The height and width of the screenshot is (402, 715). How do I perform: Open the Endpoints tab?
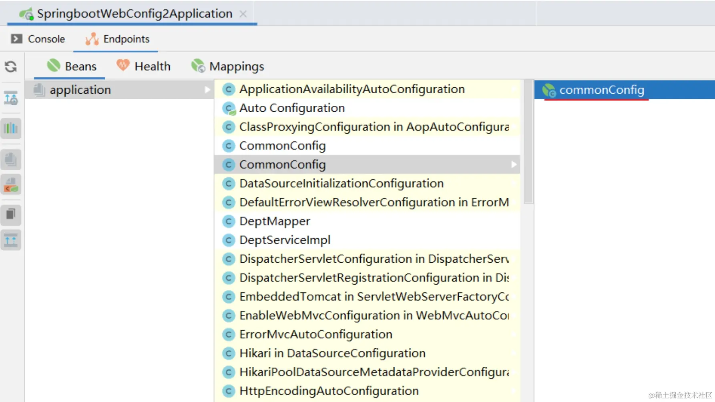pyautogui.click(x=117, y=39)
